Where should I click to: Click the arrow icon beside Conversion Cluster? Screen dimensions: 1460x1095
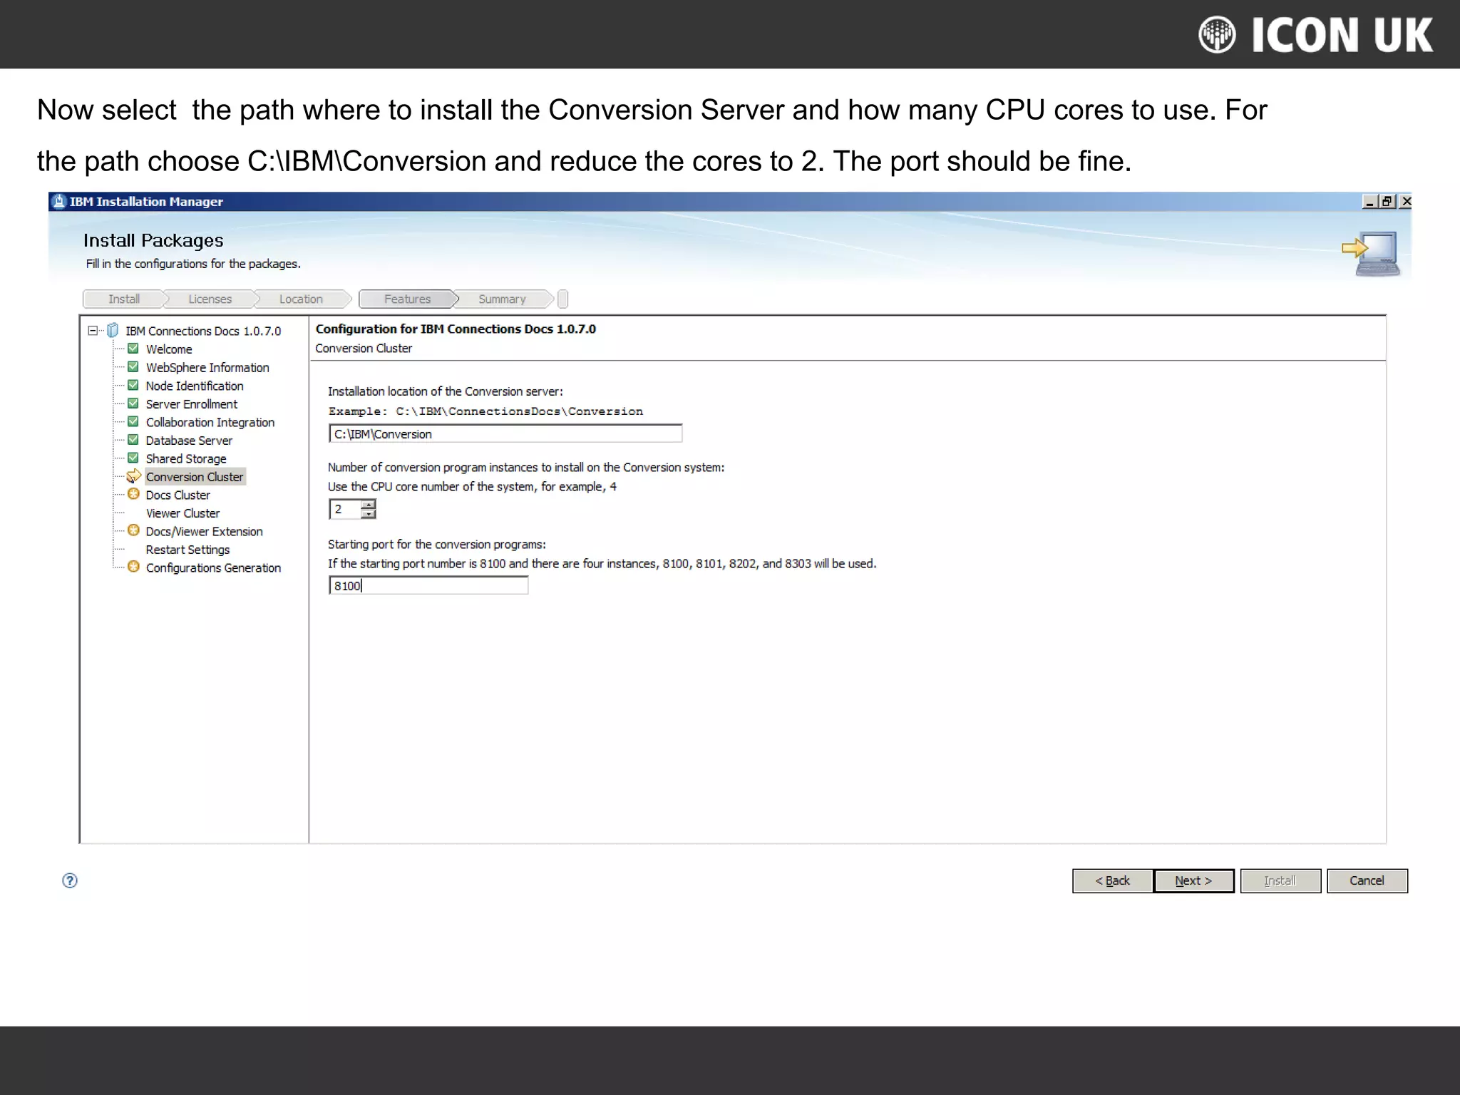tap(134, 476)
